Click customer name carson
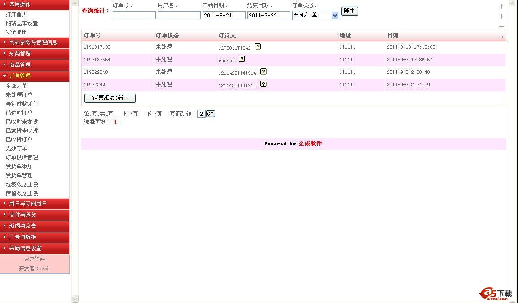 pyautogui.click(x=227, y=61)
